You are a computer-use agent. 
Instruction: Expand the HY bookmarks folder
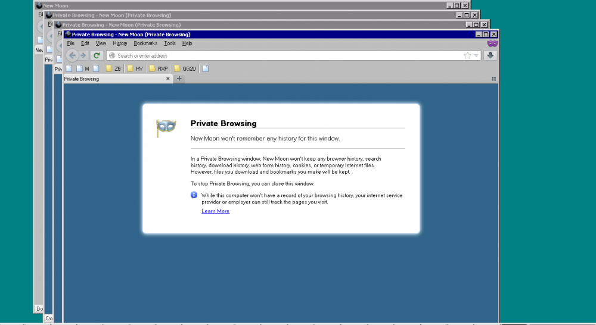(x=135, y=68)
